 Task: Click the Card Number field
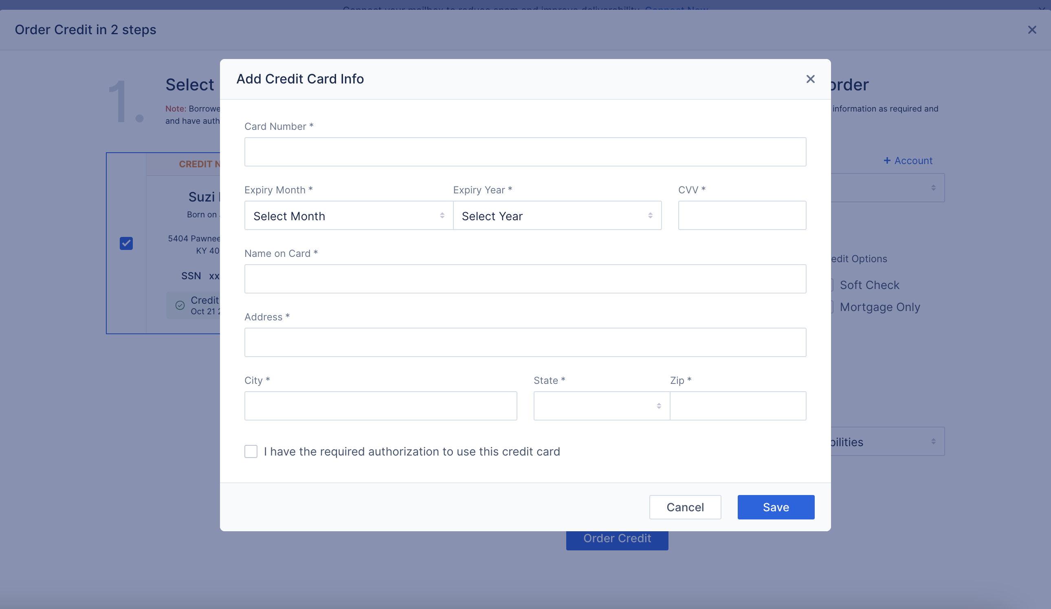click(525, 152)
